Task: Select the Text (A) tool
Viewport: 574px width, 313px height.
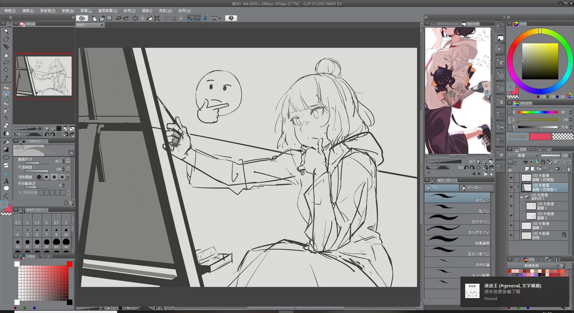Action: coord(6,181)
